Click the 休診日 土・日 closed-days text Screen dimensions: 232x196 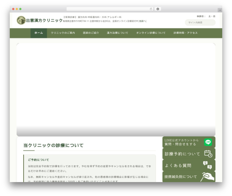point(206,16)
